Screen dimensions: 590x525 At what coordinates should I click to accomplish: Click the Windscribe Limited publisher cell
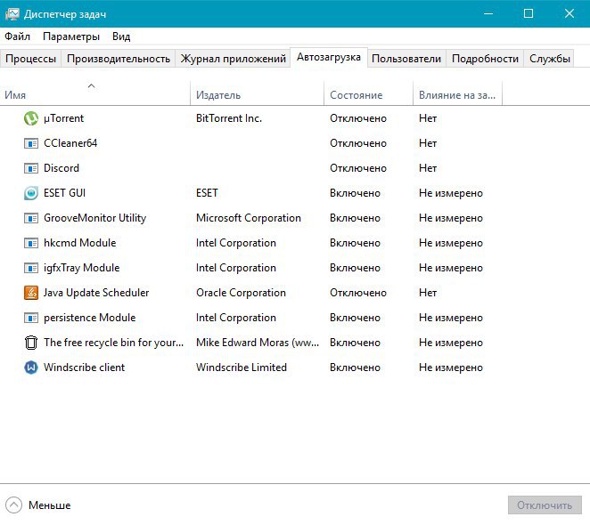click(242, 367)
